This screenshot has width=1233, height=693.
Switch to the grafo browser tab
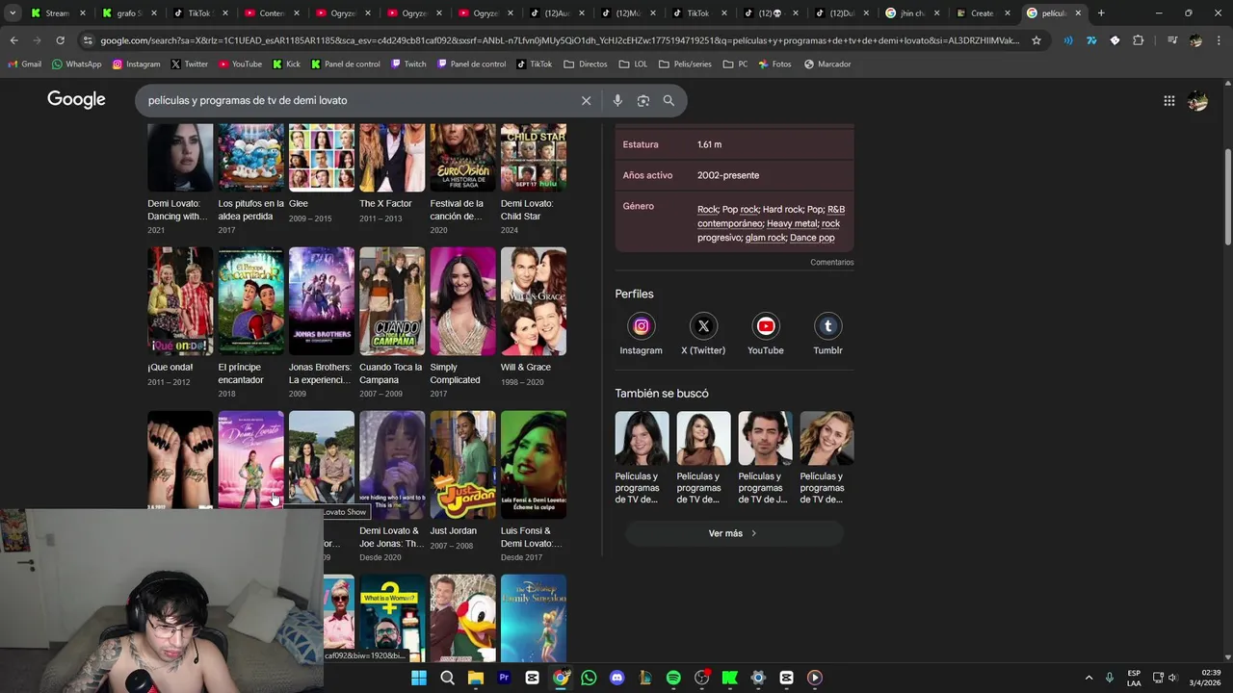(x=128, y=13)
